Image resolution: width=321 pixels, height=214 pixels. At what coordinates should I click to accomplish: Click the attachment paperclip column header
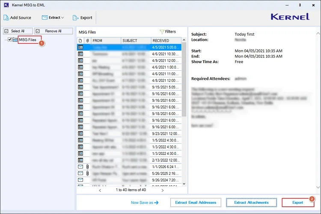point(87,41)
